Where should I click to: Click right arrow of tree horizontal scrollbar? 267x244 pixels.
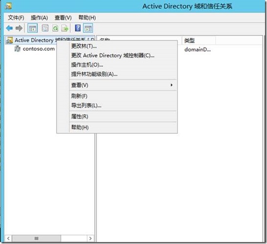coord(90,239)
